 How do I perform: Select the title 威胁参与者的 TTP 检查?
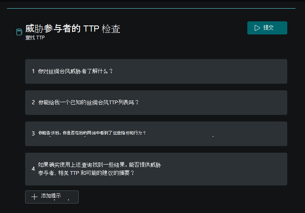(73, 29)
